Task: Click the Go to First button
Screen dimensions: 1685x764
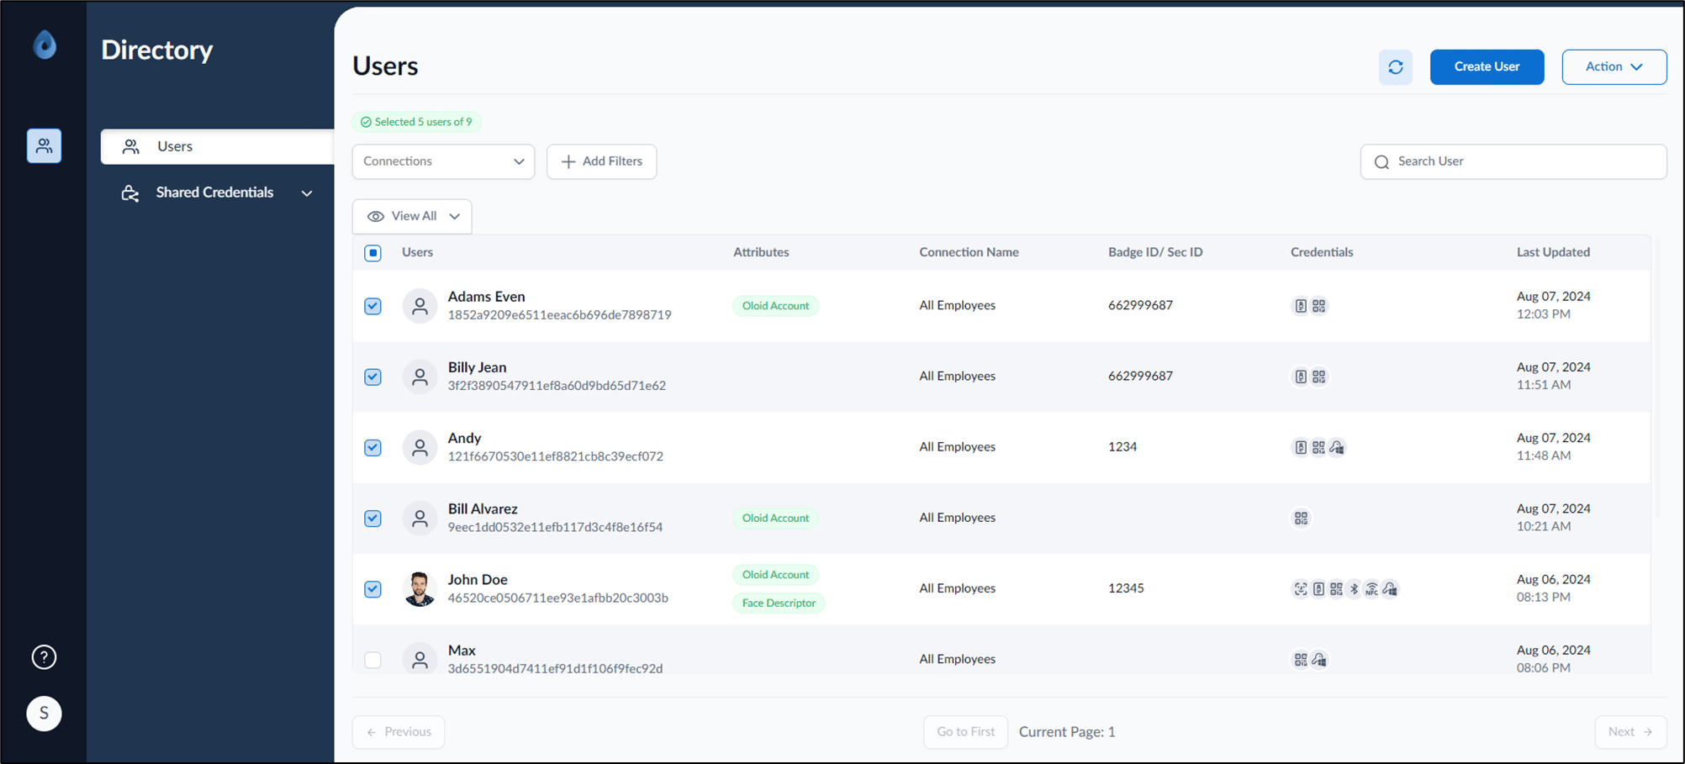Action: [x=965, y=732]
